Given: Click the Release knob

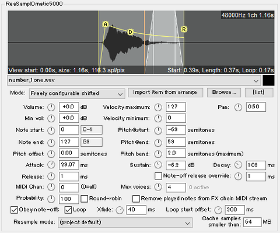Looking at the screenshot, I should point(51,176).
